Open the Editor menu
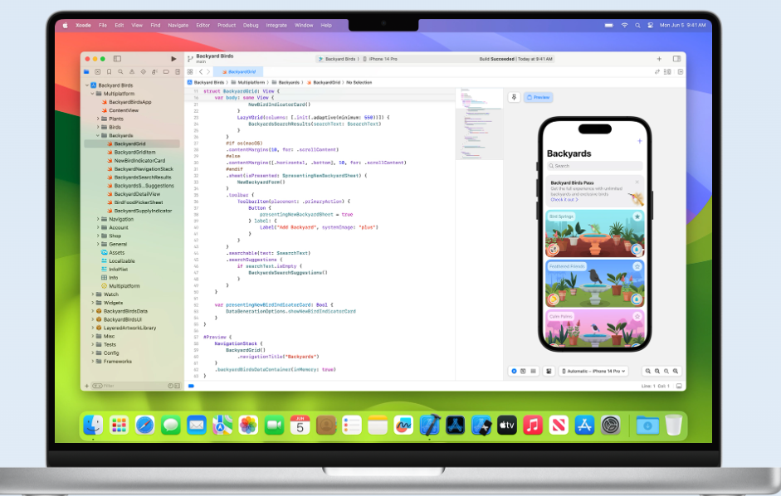This screenshot has height=496, width=781. click(203, 26)
